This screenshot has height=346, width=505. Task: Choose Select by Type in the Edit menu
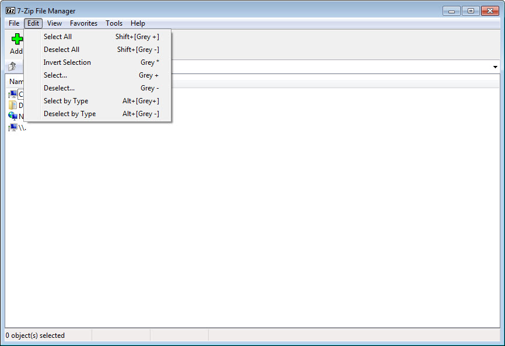click(98, 101)
